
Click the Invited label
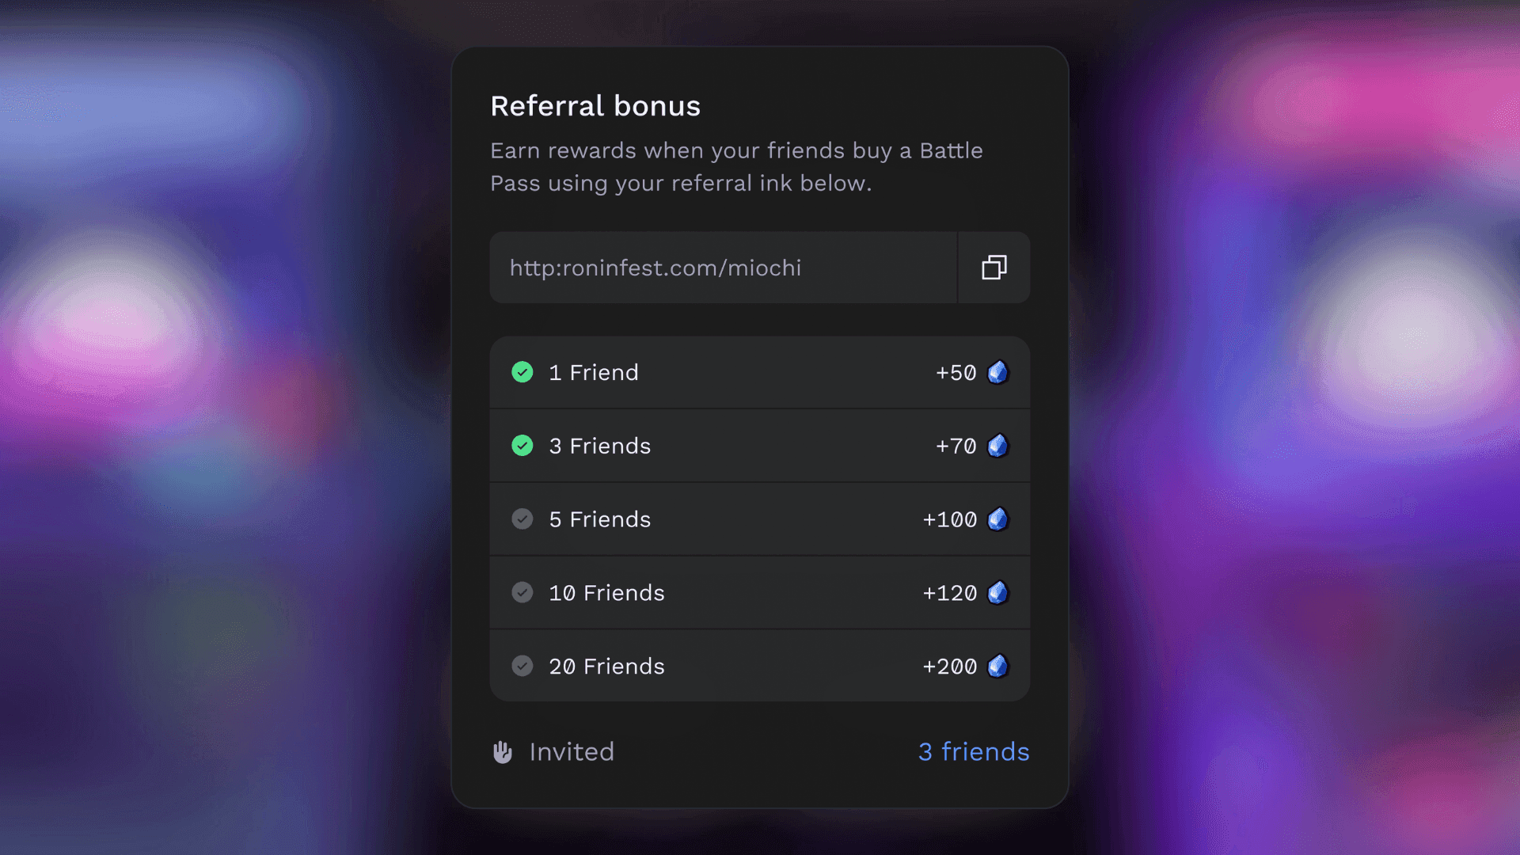(x=572, y=752)
